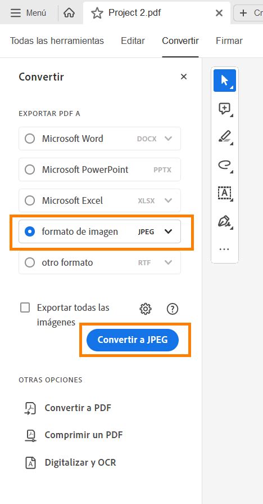This screenshot has width=263, height=504.
Task: Click the Convertir a JPEG button
Action: pyautogui.click(x=133, y=340)
